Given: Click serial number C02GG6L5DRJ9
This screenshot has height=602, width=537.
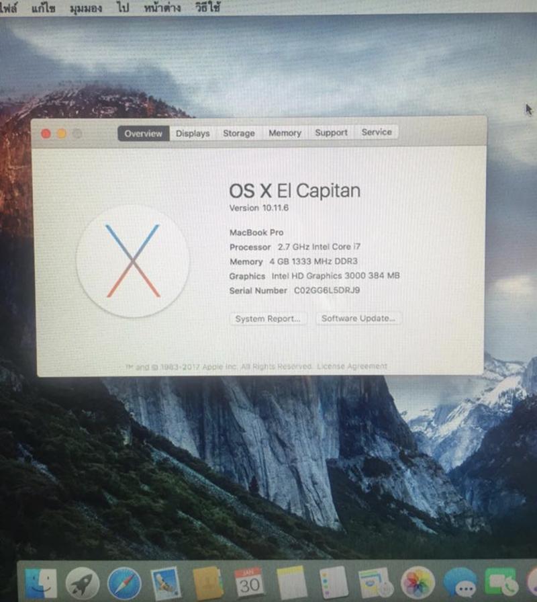Looking at the screenshot, I should tap(327, 290).
